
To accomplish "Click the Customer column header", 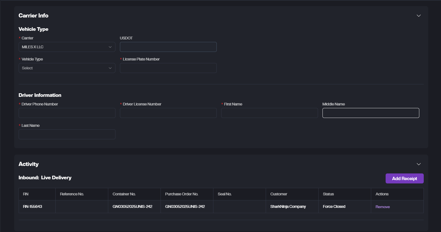I will [279, 194].
